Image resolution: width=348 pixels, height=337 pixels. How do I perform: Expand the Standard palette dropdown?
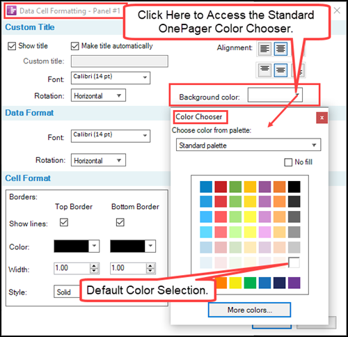(x=248, y=145)
